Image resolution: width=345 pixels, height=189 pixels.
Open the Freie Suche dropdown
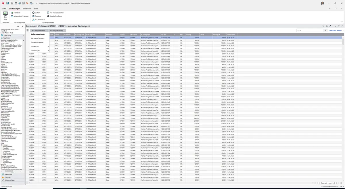coord(24,35)
